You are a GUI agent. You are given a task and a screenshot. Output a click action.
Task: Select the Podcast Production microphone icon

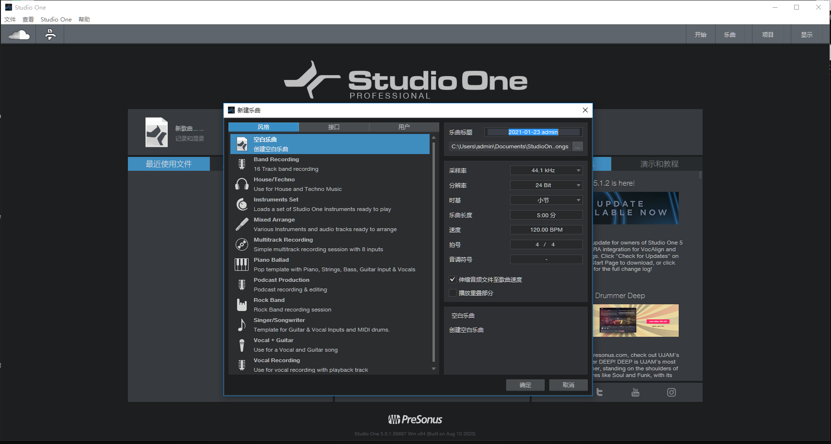tap(242, 285)
